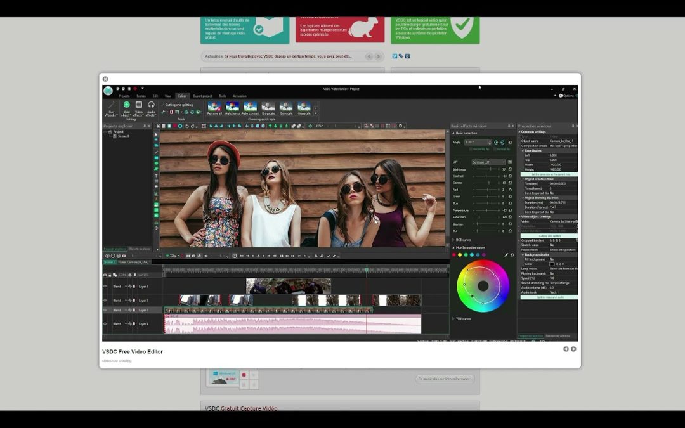Collapse the Object creation time group
The width and height of the screenshot is (685, 428).
[523, 179]
